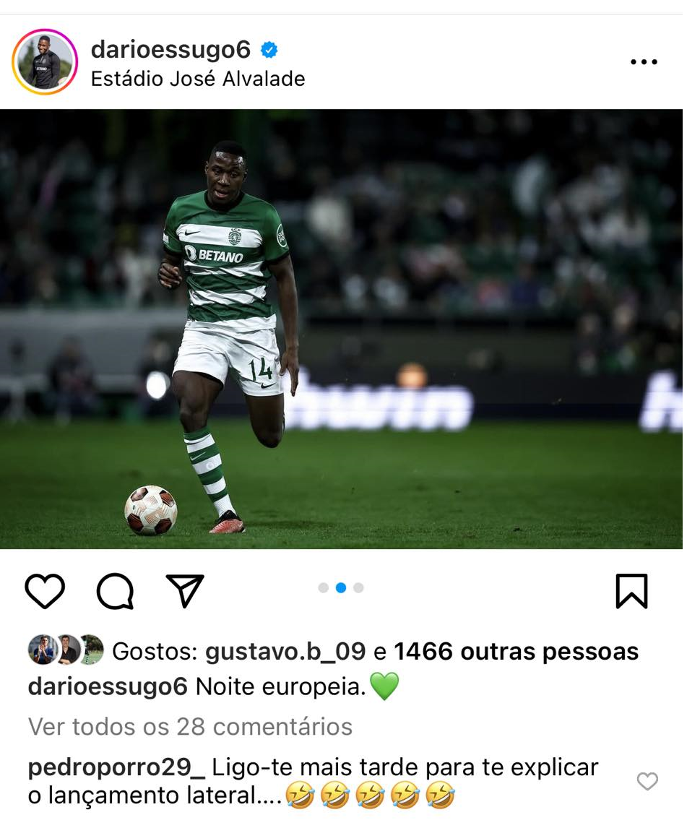The width and height of the screenshot is (687, 828).
Task: Tap darioessugo6 name in caption
Action: (108, 687)
